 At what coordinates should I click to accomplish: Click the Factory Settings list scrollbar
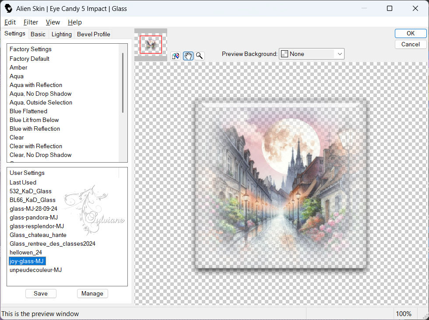[x=123, y=83]
